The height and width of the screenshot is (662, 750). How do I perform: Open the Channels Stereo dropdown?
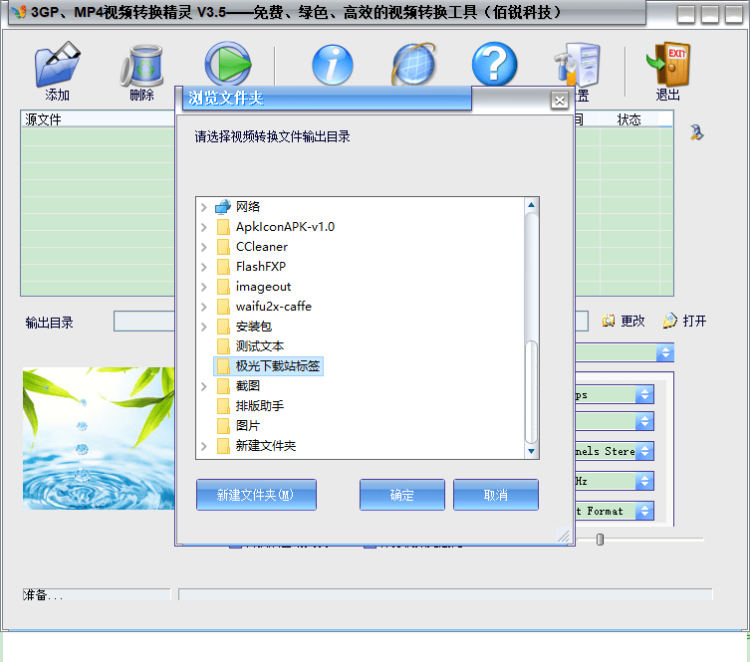click(x=644, y=451)
